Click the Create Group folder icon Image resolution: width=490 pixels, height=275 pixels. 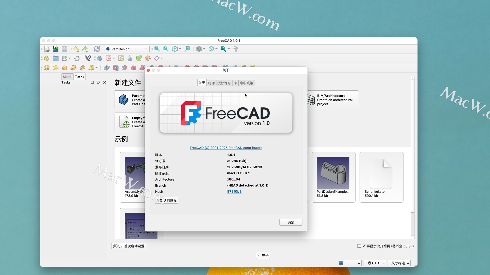pyautogui.click(x=56, y=58)
